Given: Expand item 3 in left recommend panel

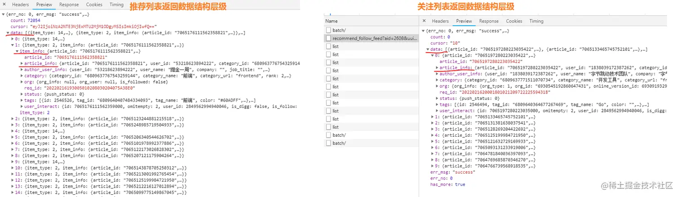Looking at the screenshot, I should pos(12,125).
